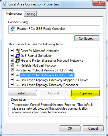Click the Install... button
This screenshot has width=108, height=136.
(23, 93)
